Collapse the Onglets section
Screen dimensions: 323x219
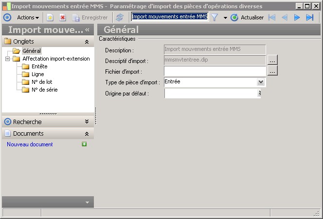click(x=87, y=42)
